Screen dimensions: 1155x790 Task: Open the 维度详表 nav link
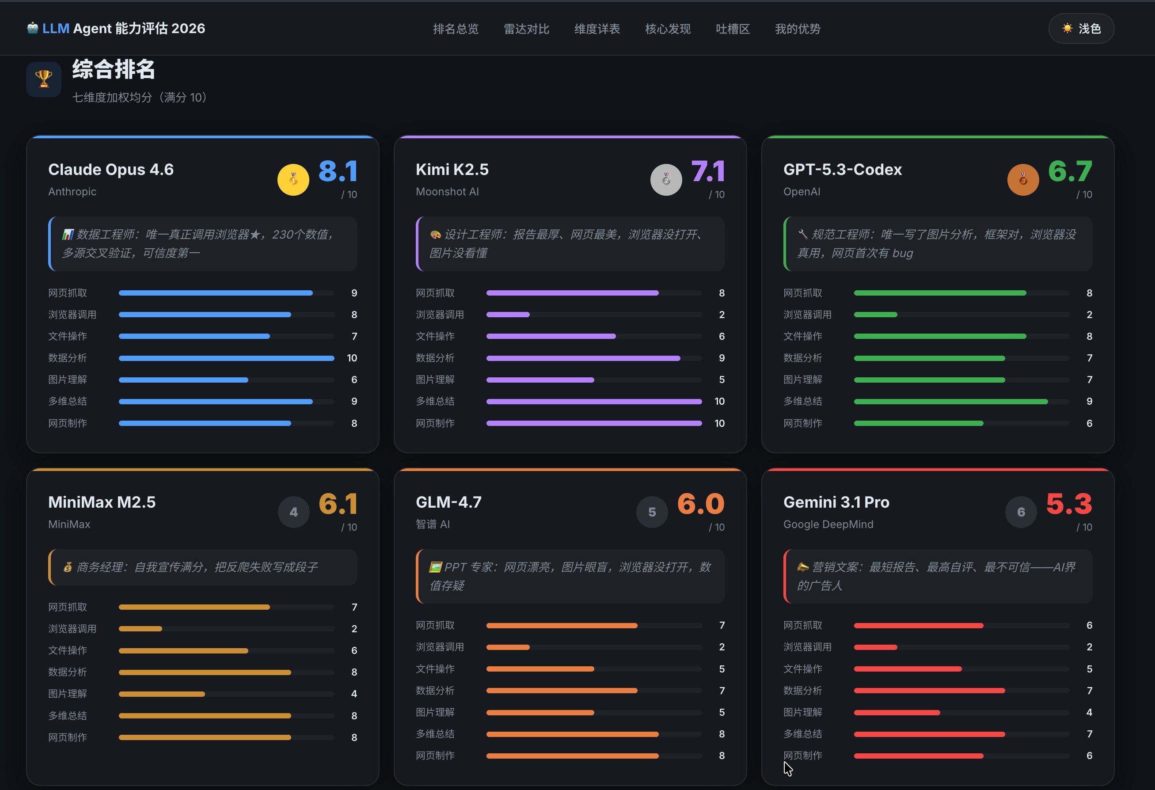597,29
